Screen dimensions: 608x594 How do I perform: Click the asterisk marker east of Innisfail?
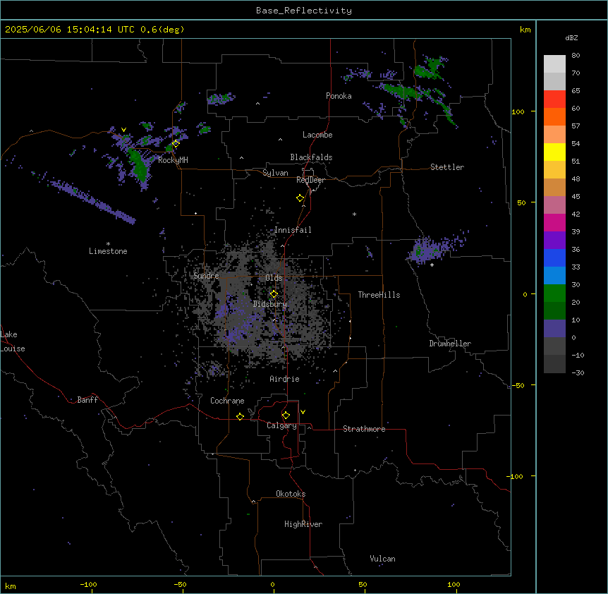point(354,214)
